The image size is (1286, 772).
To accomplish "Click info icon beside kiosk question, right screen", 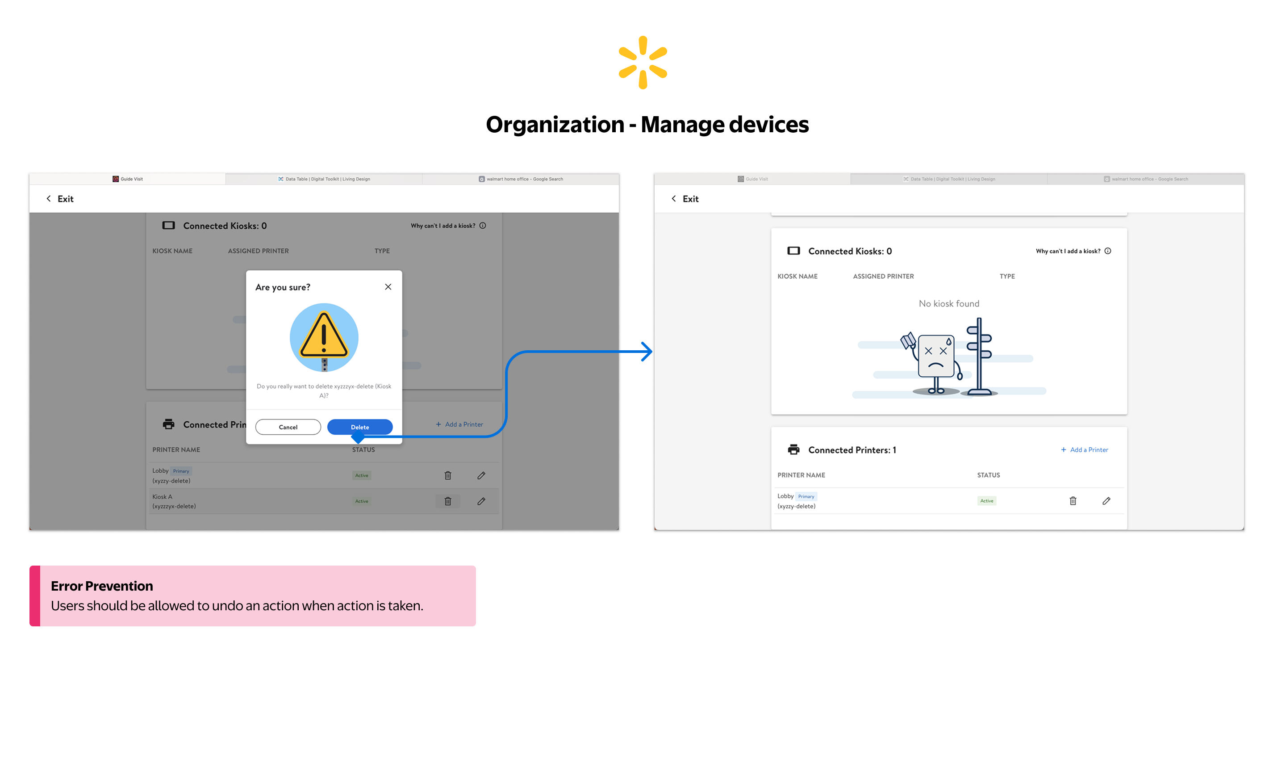I will [1108, 251].
